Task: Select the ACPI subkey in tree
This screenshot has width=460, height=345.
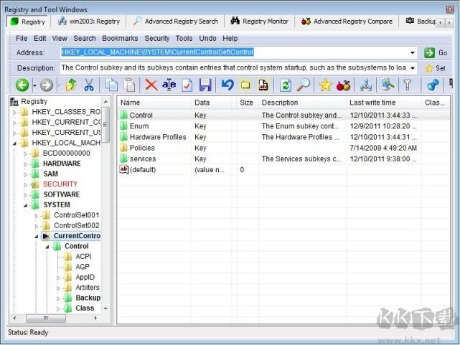Action: 83,257
